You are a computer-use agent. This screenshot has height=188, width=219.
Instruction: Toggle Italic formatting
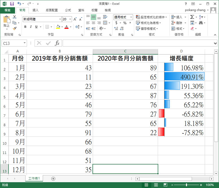point(31,27)
